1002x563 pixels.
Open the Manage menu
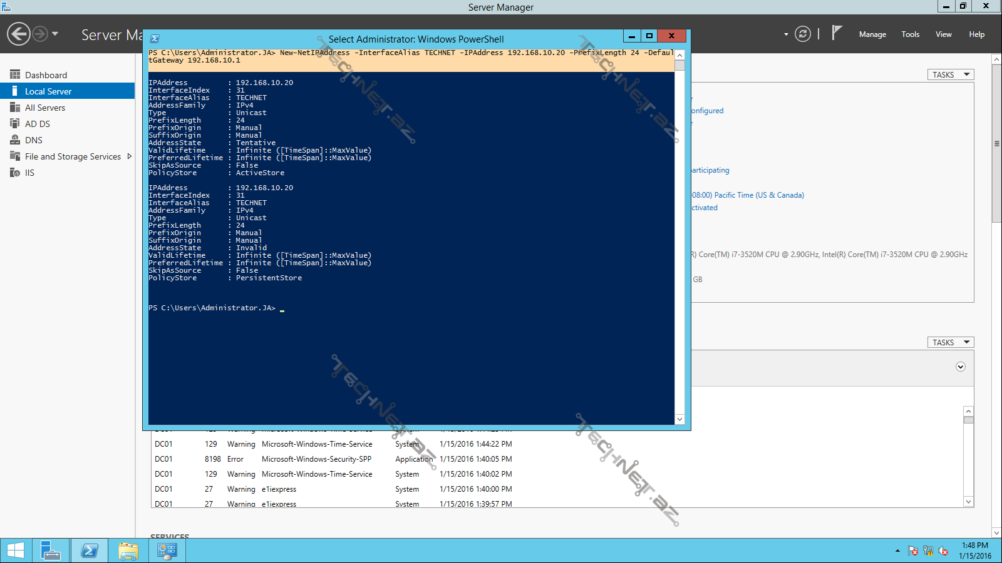(x=872, y=34)
